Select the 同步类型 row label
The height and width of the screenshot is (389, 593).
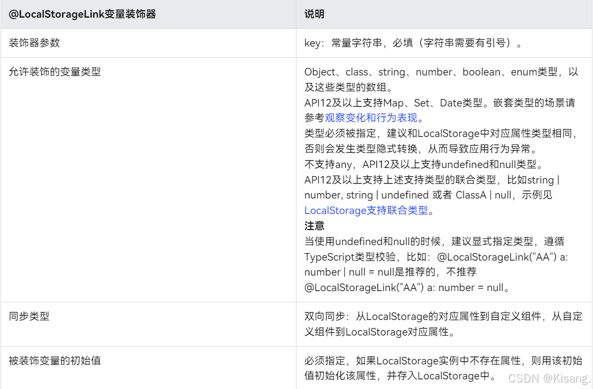click(x=29, y=316)
